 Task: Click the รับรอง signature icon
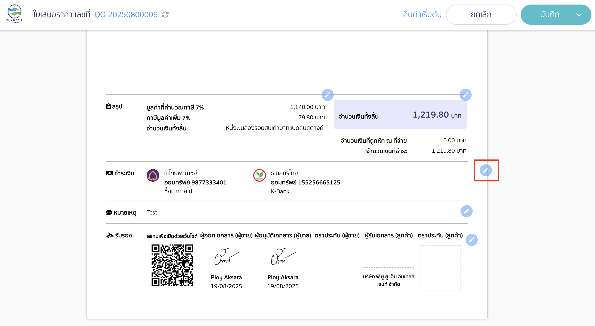pyautogui.click(x=110, y=235)
